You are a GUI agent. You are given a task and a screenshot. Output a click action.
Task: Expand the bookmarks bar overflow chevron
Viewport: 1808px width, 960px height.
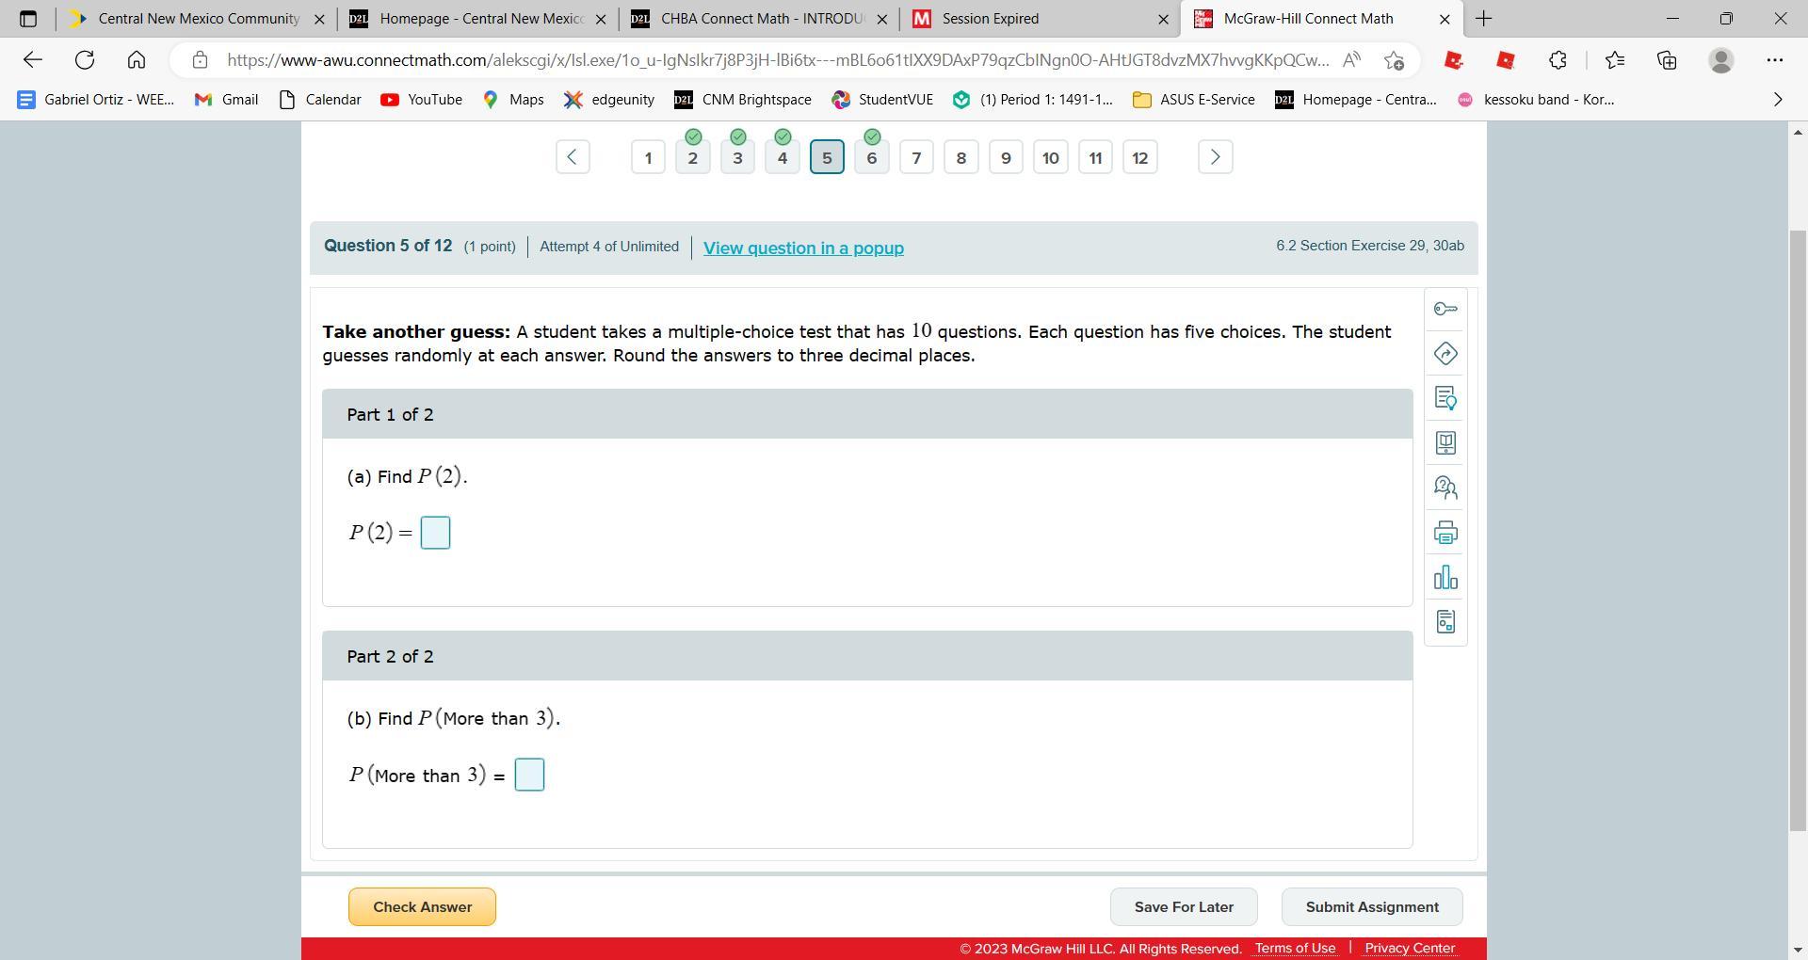tap(1777, 100)
